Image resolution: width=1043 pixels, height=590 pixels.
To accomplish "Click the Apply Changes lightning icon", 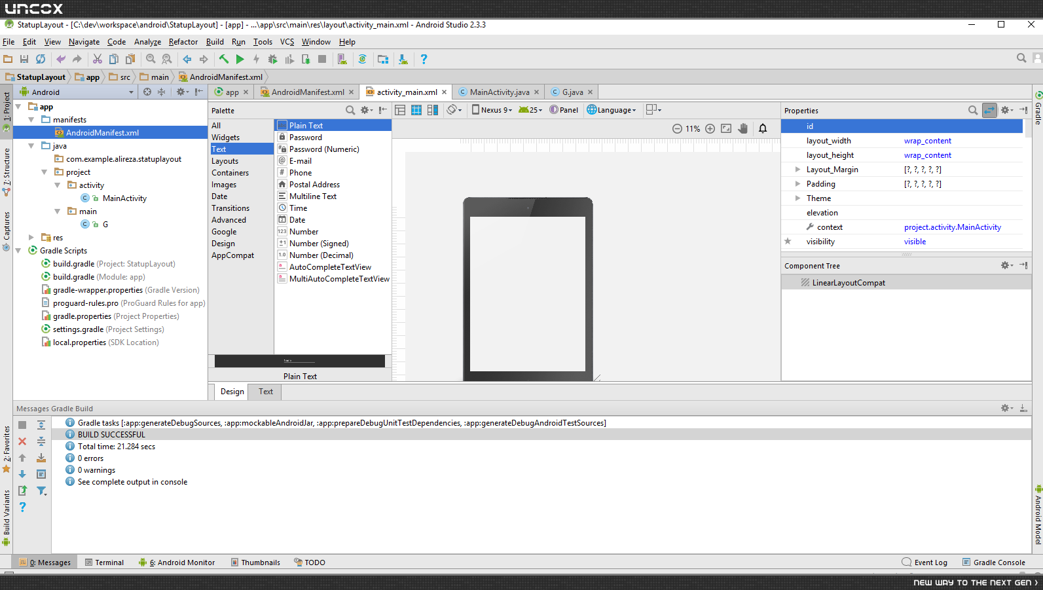I will point(257,59).
